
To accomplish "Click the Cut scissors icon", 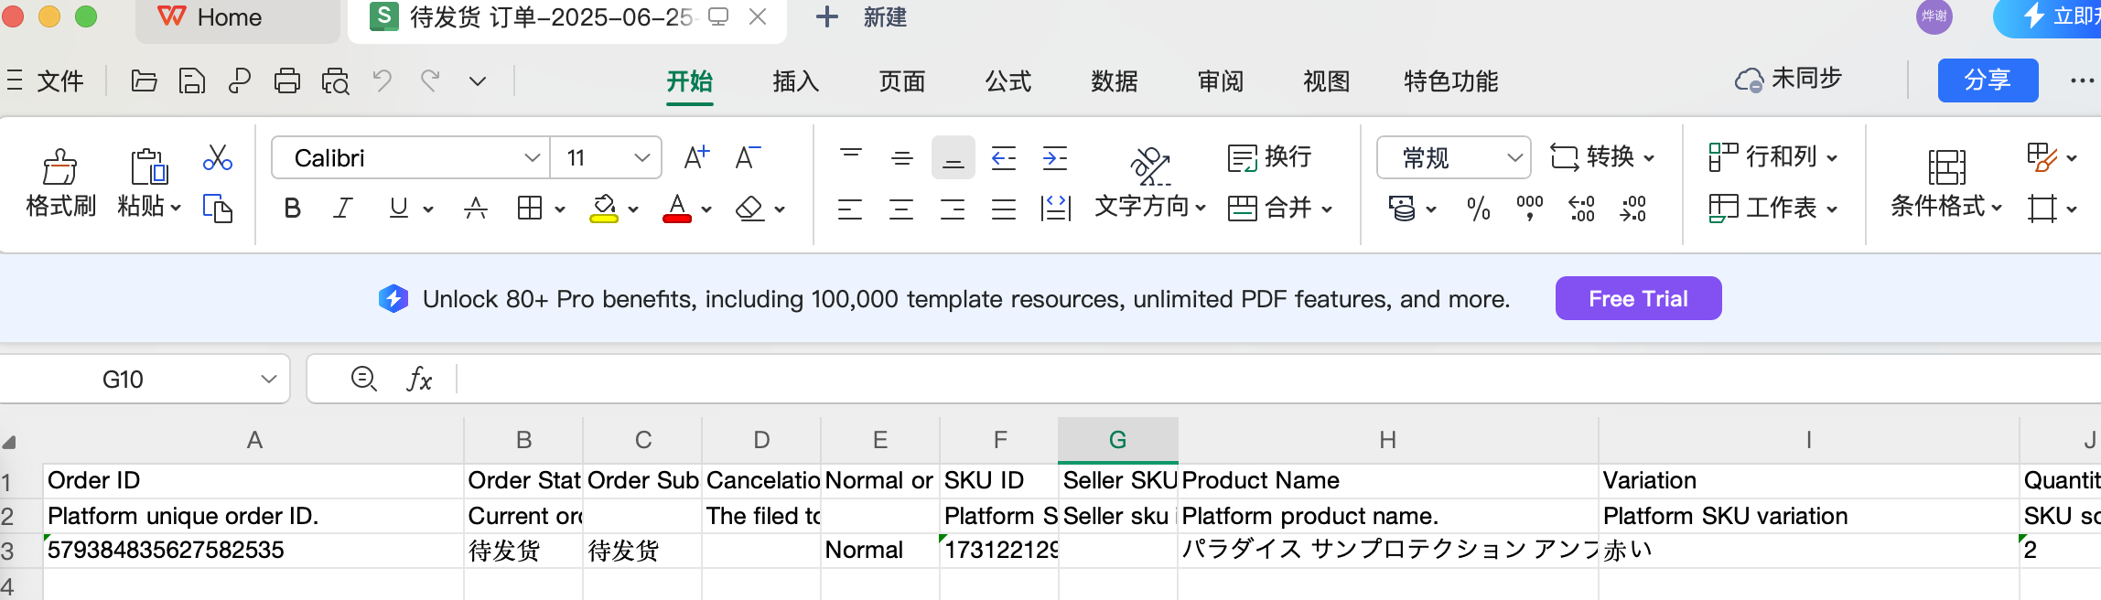I will click(x=217, y=157).
